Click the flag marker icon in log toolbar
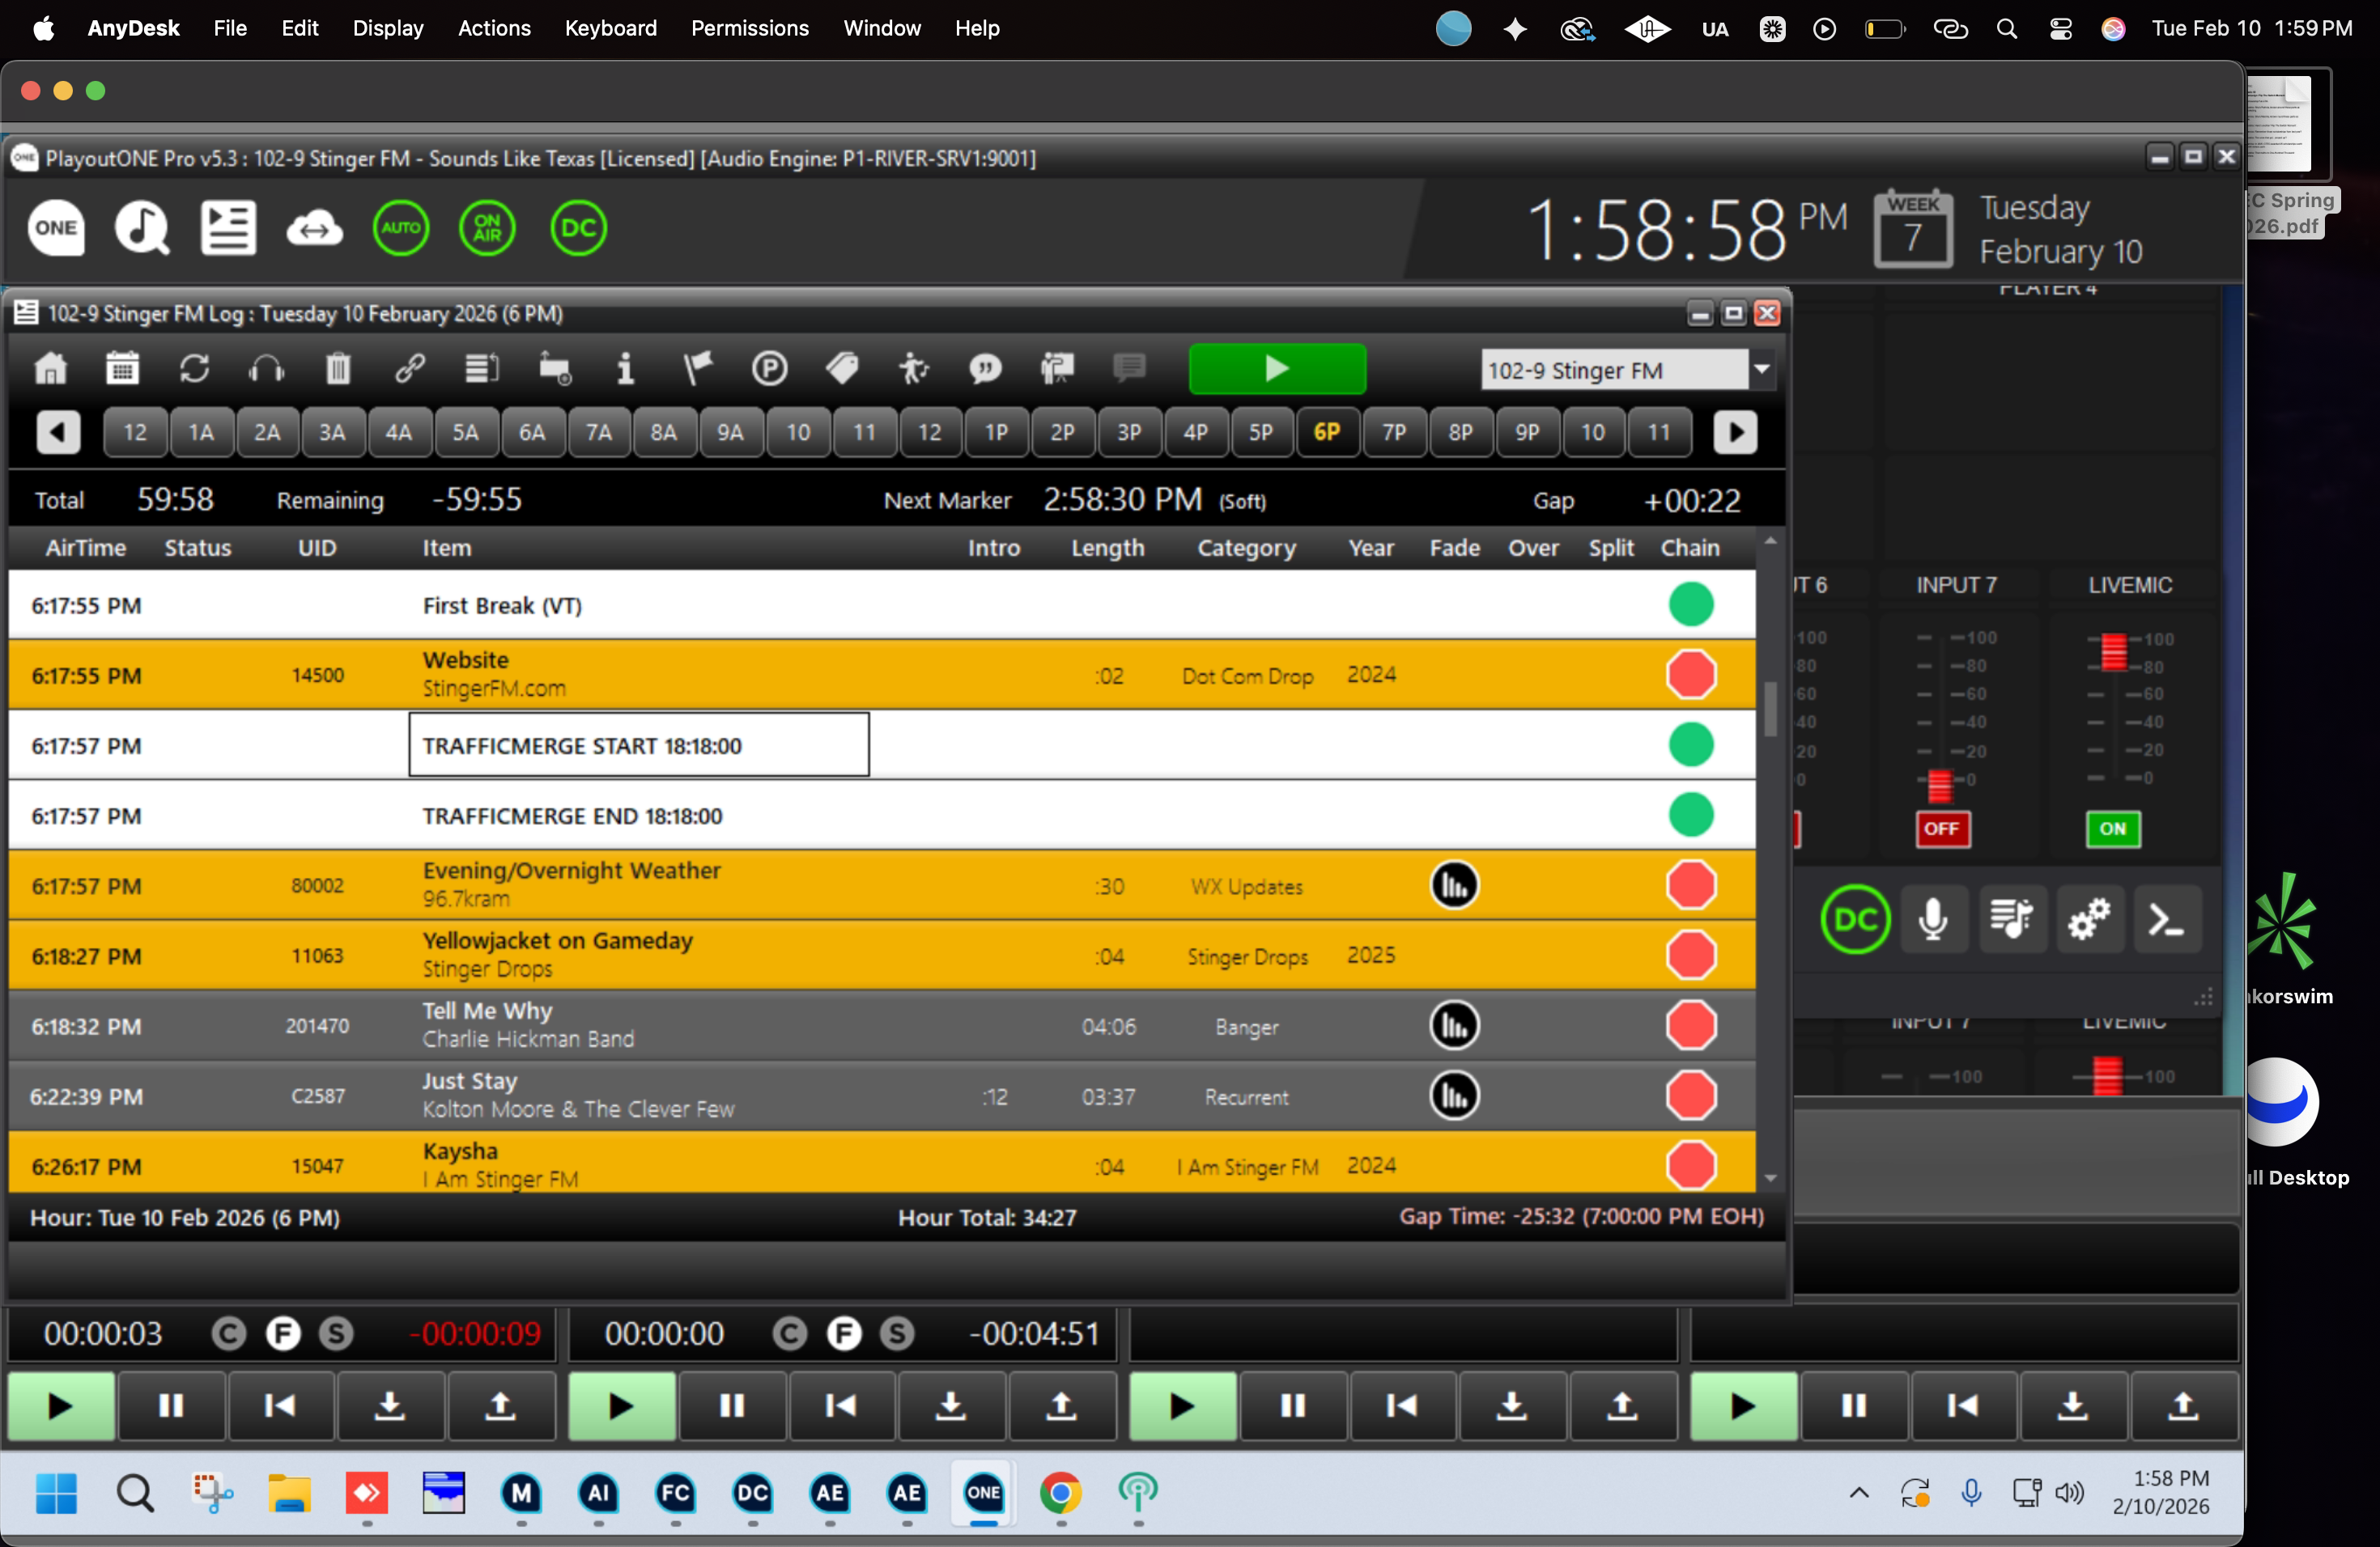2380x1547 pixels. [697, 369]
